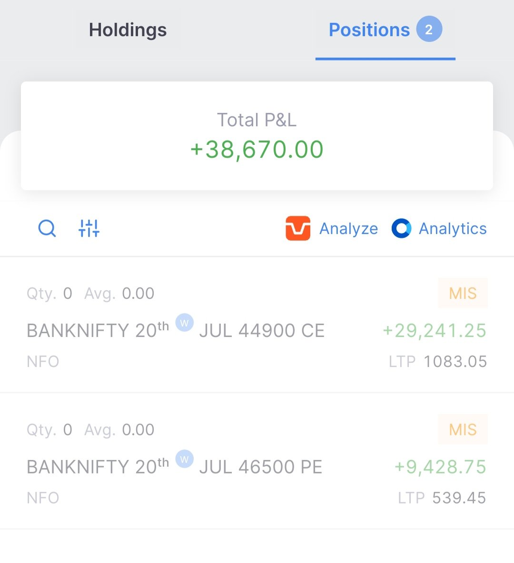
Task: Open the search magnifier icon
Action: [x=47, y=228]
